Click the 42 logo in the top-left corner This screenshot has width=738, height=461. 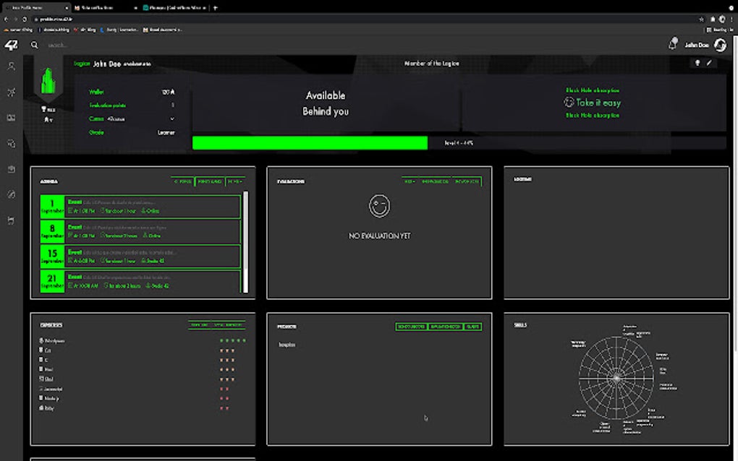pos(12,45)
